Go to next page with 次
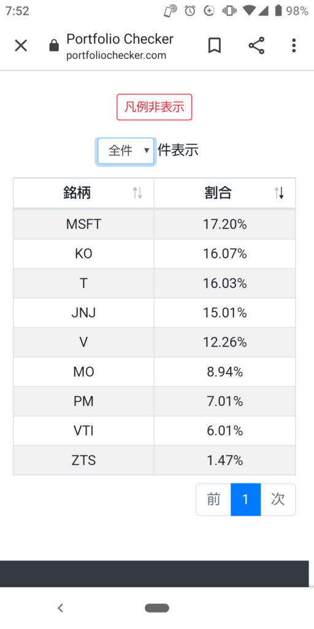The width and height of the screenshot is (314, 629). [x=278, y=499]
